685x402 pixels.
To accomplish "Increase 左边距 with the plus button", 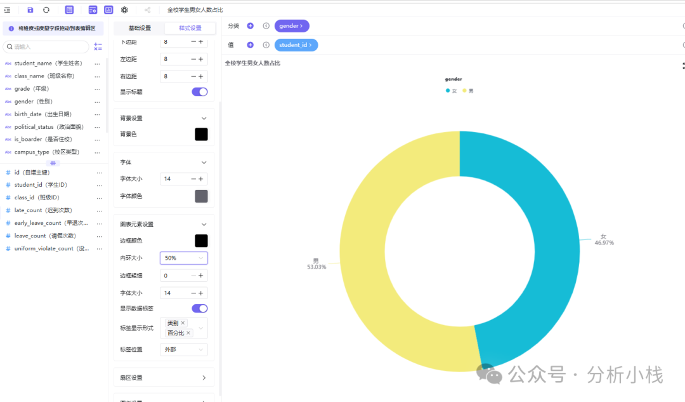I will 201,59.
